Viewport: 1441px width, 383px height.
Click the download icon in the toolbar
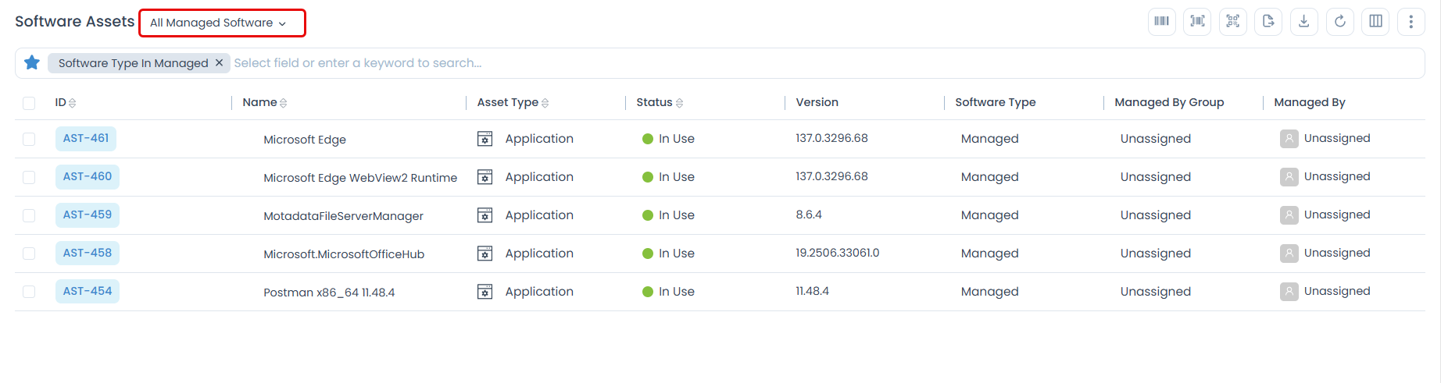[x=1303, y=21]
